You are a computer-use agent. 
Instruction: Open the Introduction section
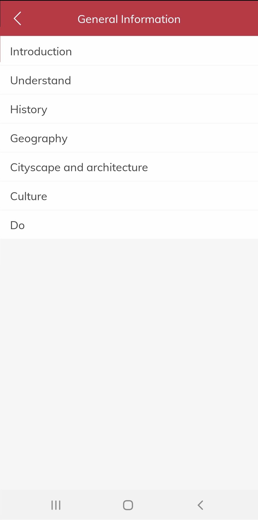pyautogui.click(x=41, y=51)
